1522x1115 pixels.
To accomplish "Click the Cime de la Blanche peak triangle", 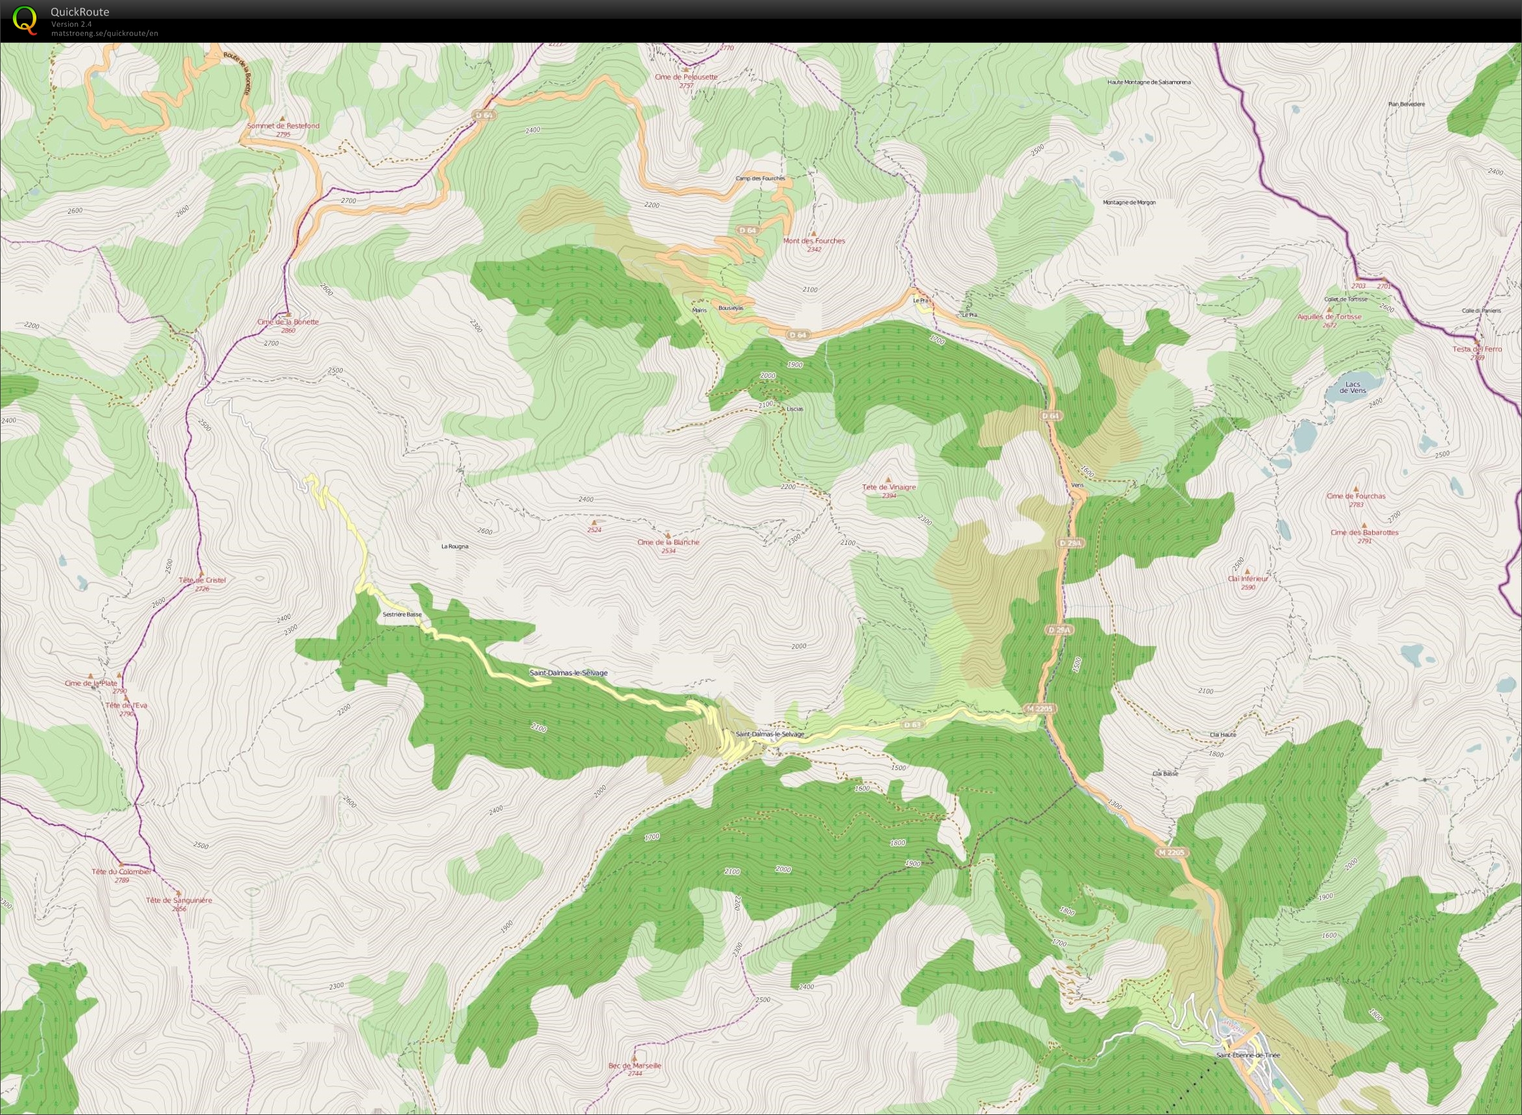I will (668, 534).
